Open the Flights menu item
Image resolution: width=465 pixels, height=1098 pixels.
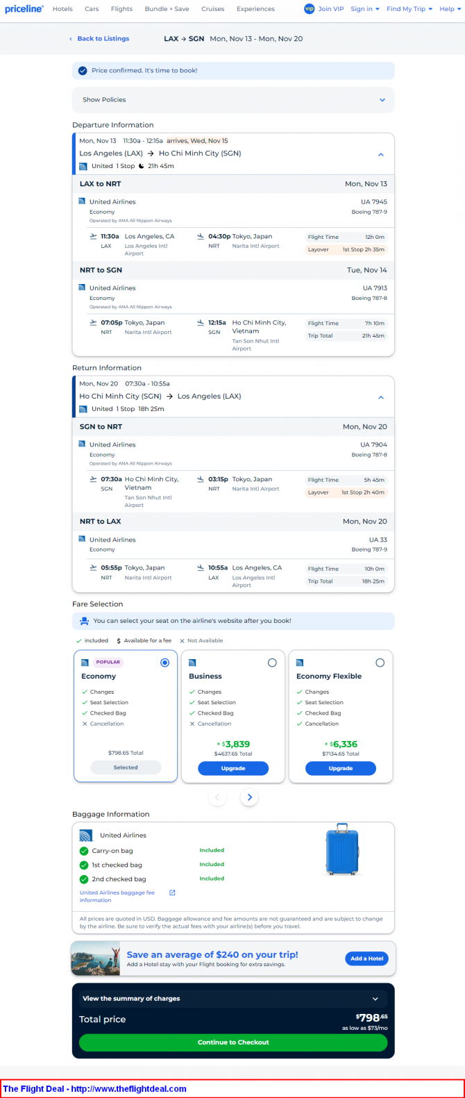(x=121, y=9)
